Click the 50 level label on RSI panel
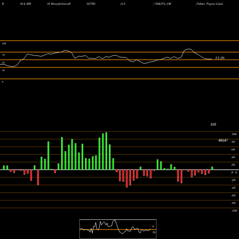Screen dimensions: 239x239 (x=3, y=63)
